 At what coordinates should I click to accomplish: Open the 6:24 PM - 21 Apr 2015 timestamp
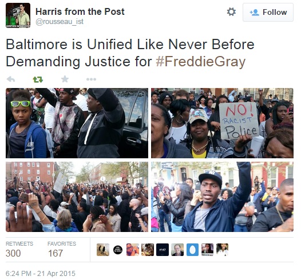41,274
